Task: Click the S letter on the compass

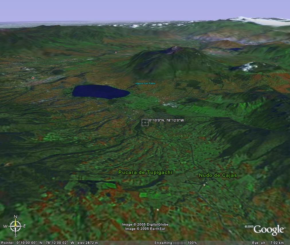Action: click(16, 236)
